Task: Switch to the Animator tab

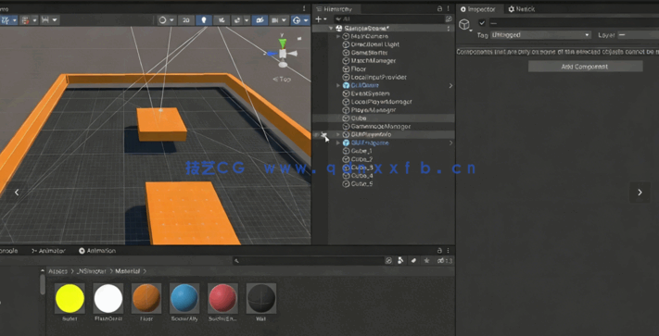Action: [49, 251]
